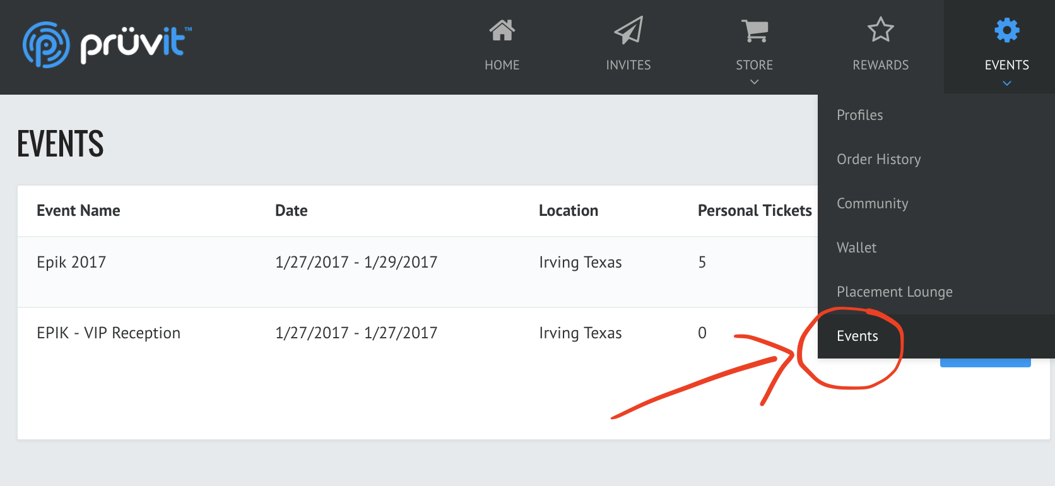Open Profiles from the dropdown menu
Viewport: 1055px width, 486px height.
pyautogui.click(x=859, y=115)
